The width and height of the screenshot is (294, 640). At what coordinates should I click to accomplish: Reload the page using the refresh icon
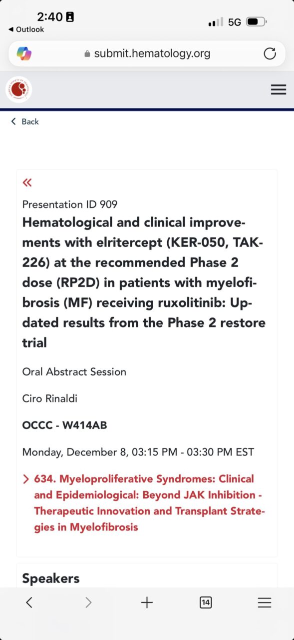coord(270,53)
